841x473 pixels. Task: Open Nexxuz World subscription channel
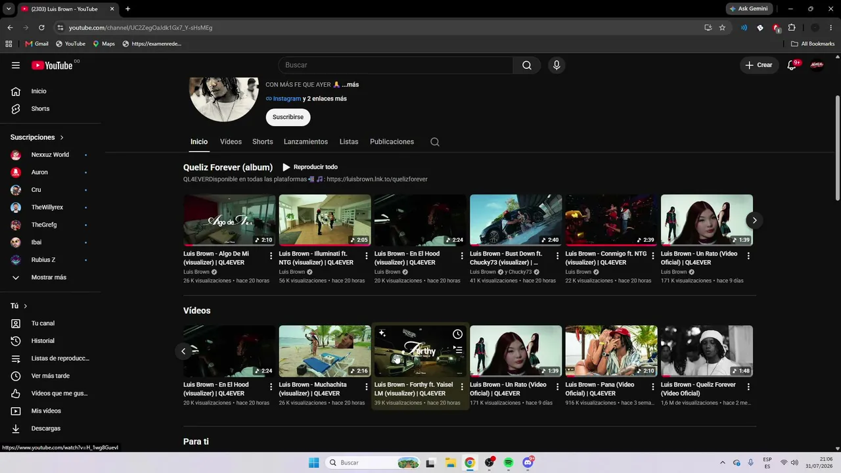click(51, 155)
